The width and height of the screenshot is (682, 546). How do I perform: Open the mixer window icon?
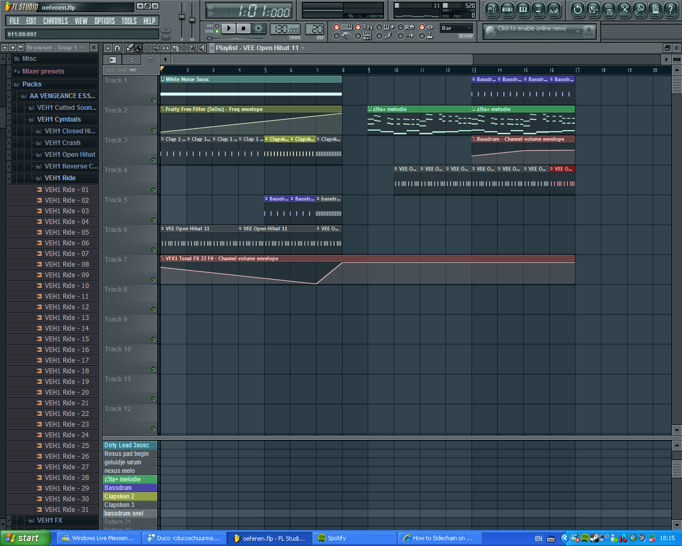[554, 9]
